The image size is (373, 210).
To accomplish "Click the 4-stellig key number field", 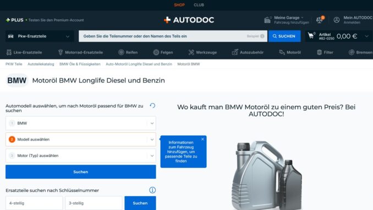I will pos(34,203).
